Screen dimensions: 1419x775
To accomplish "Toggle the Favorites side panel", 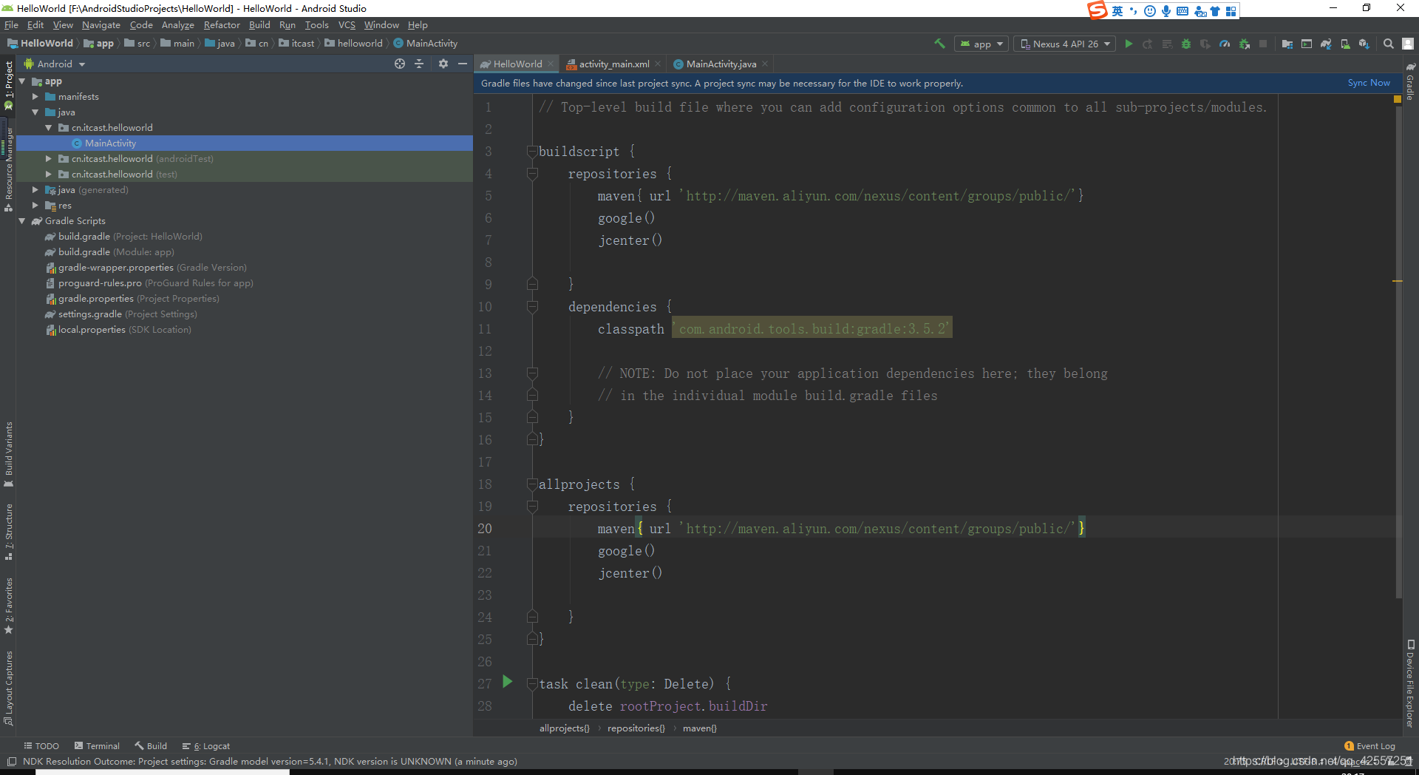I will 9,606.
